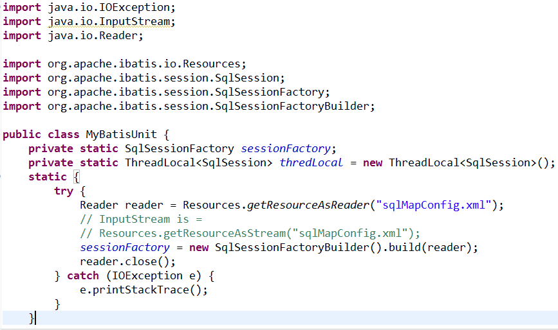Image resolution: width=558 pixels, height=330 pixels.
Task: Click the import java.io.IOException line
Action: (89, 7)
